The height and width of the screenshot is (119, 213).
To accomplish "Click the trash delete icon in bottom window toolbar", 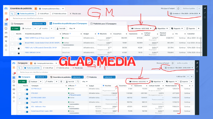I will pos(61,82).
